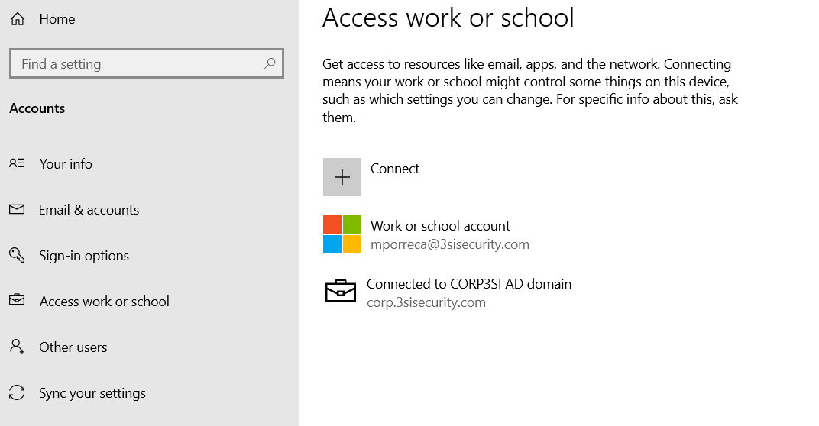Click the Your info person-card icon
Screen dimensions: 819x426
pos(17,163)
